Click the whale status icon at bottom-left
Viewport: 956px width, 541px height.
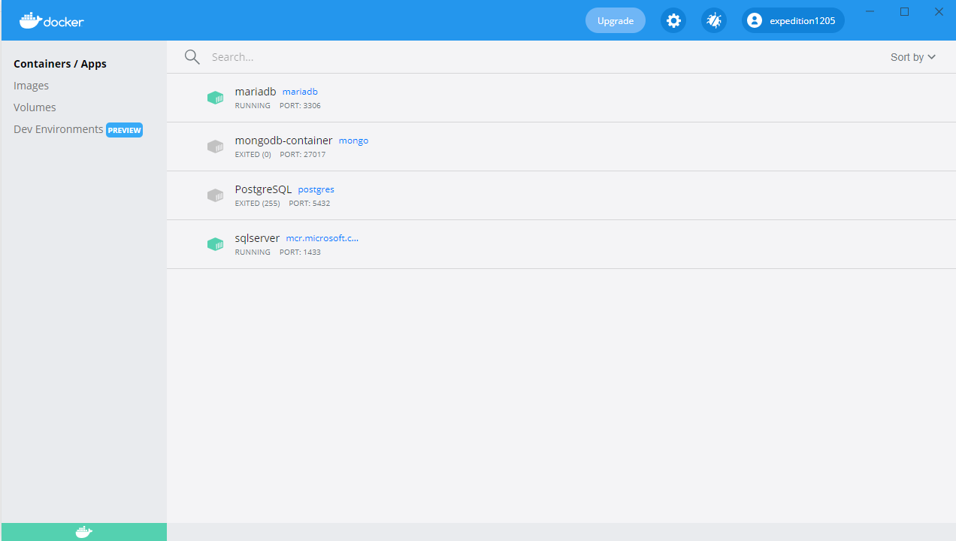pos(84,532)
